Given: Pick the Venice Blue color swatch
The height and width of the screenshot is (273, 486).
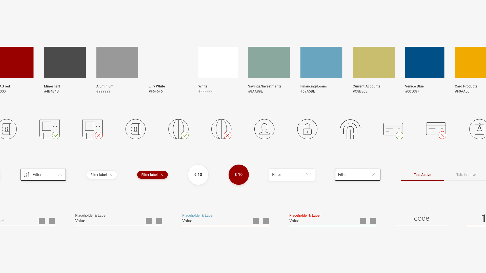Looking at the screenshot, I should 424,62.
